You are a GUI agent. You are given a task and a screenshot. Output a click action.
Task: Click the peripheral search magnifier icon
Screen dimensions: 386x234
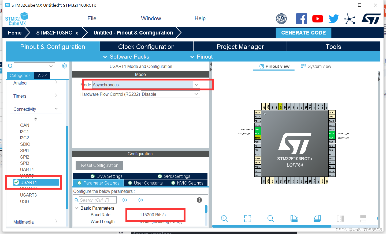[10, 66]
